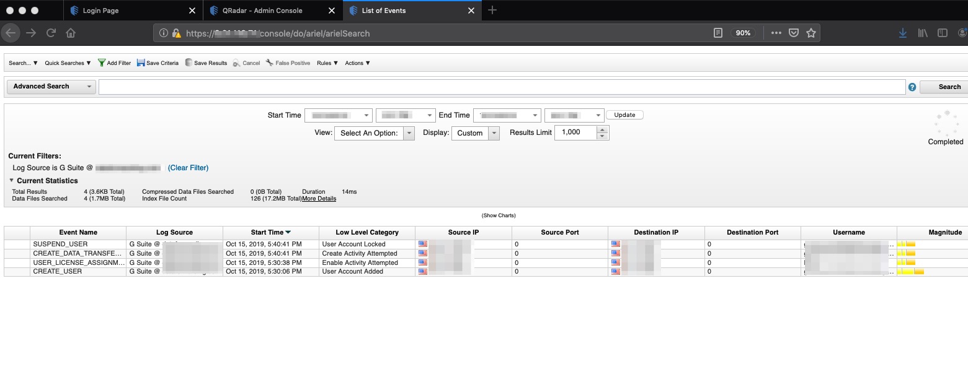Sort by Log Source column header

tap(174, 233)
